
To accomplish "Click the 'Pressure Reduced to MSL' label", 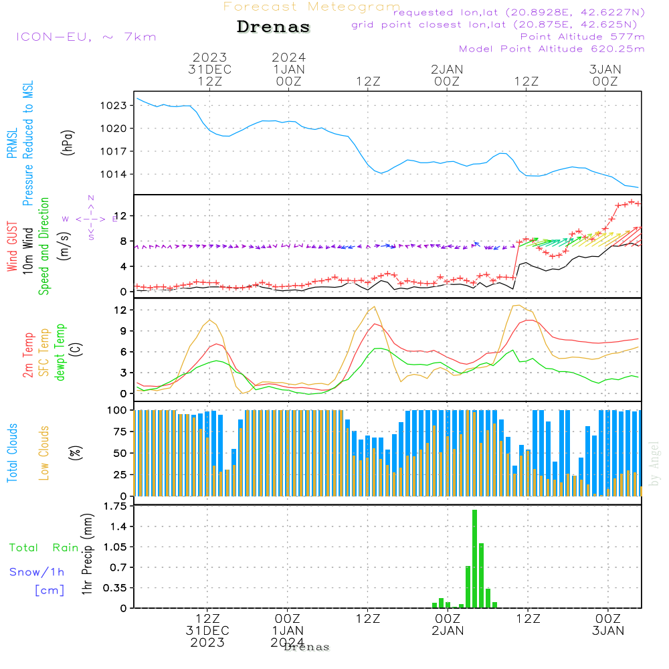I will pos(27,143).
